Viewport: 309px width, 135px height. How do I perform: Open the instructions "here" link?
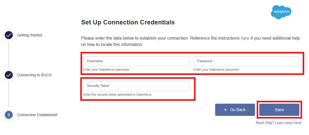point(245,38)
